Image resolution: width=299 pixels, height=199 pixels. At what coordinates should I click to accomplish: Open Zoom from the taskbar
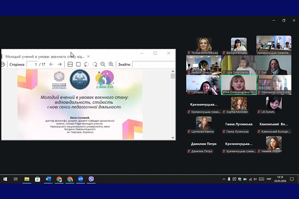[x=81, y=179]
